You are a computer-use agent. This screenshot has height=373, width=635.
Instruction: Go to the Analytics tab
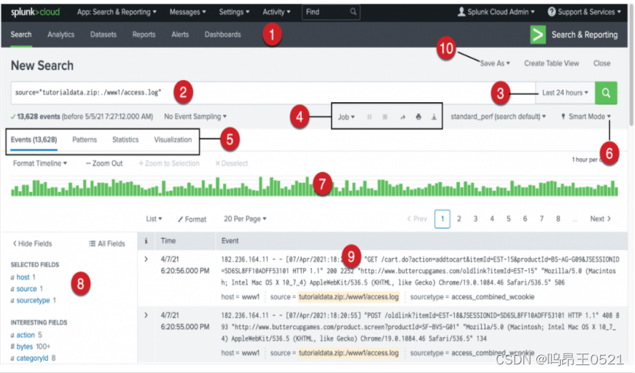click(61, 35)
